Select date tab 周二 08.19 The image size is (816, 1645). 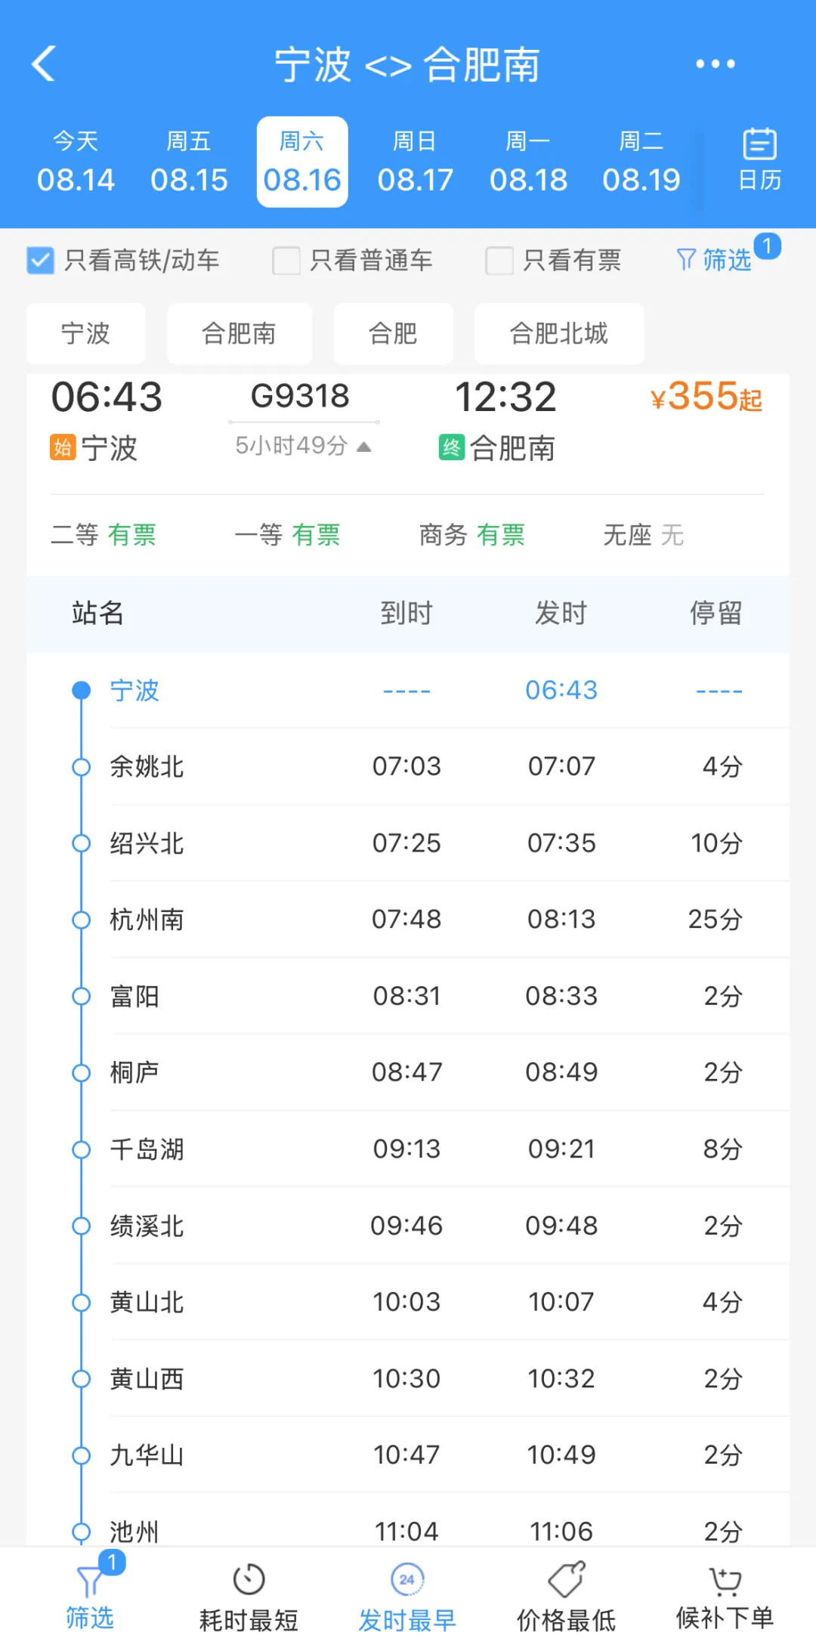coord(641,162)
